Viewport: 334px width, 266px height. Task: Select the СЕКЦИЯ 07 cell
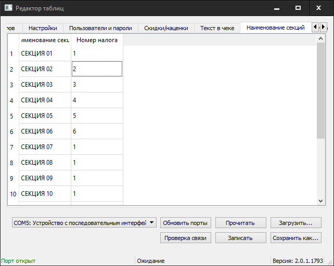click(x=45, y=147)
